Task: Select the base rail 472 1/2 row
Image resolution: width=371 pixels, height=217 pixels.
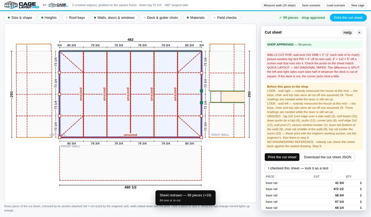Action: click(313, 189)
